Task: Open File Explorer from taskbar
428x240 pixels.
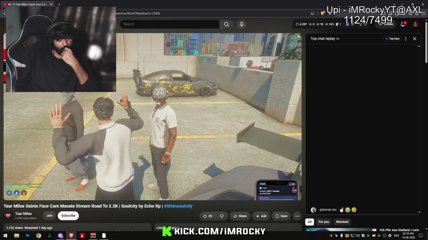Action: click(x=16, y=236)
